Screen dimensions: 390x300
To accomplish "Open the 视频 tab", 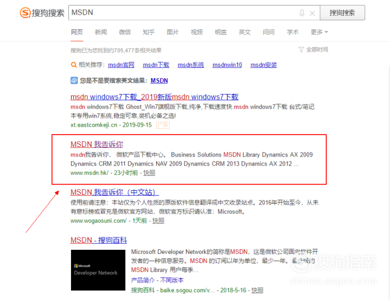I will point(197,32).
